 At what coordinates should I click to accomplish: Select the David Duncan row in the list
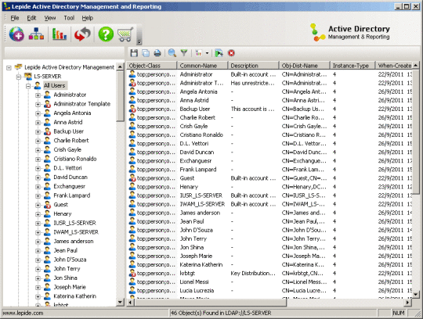[269, 152]
